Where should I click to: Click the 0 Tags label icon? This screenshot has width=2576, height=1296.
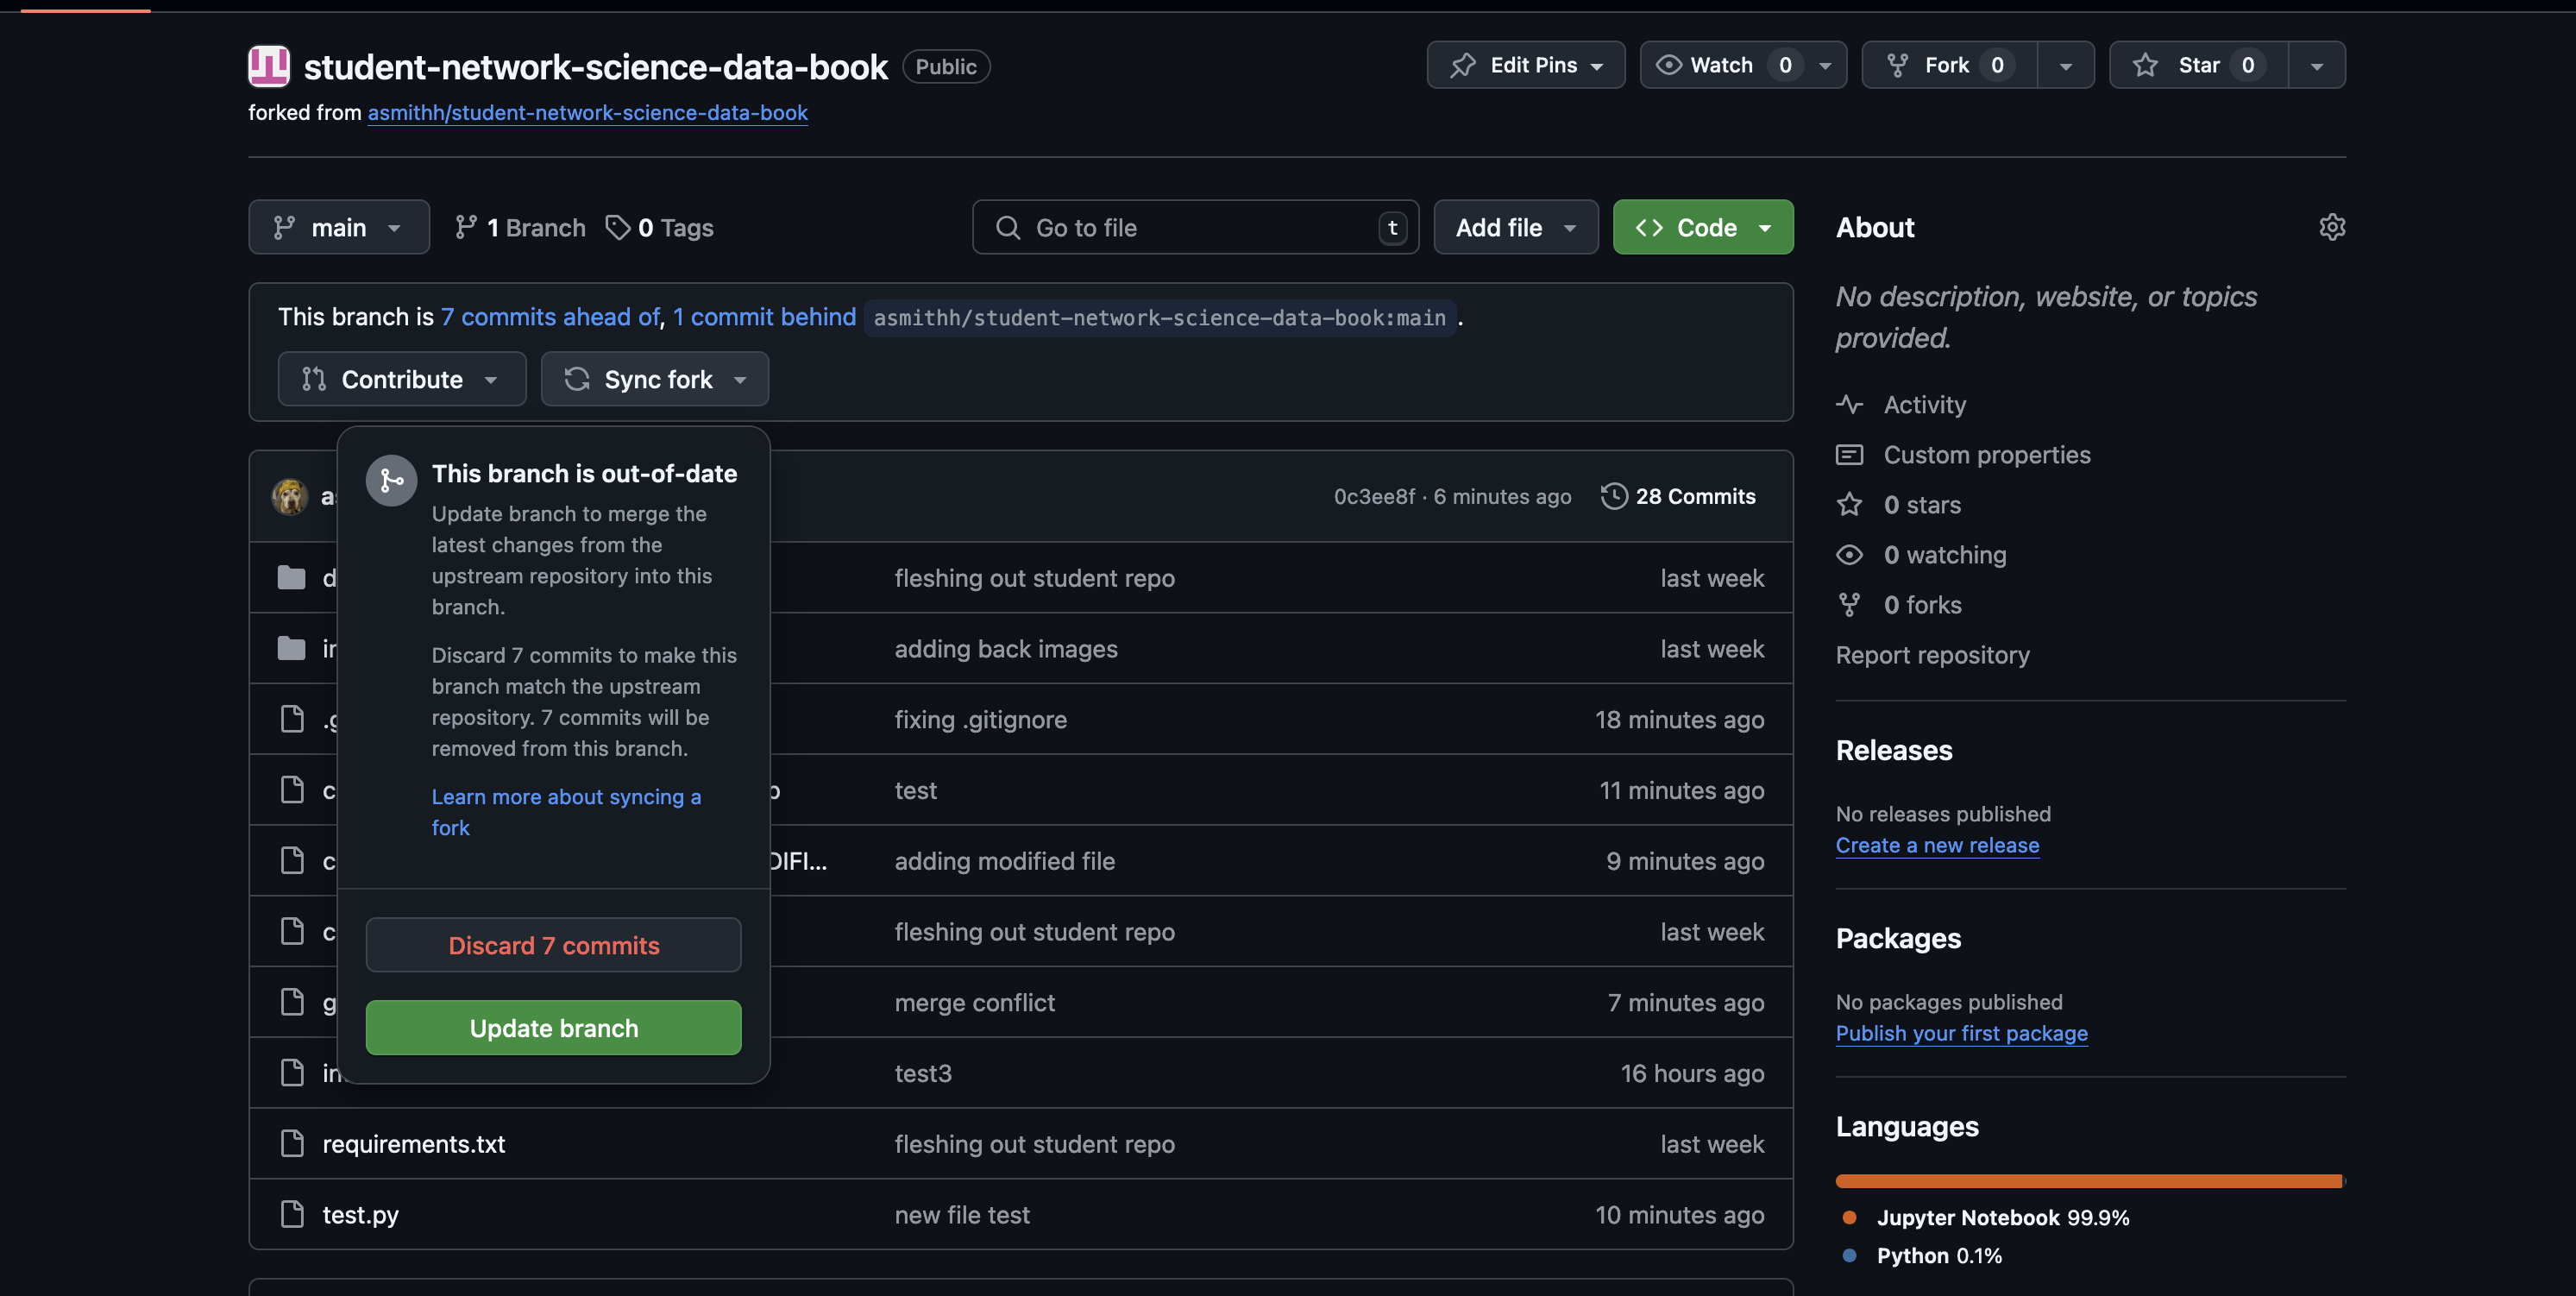618,227
